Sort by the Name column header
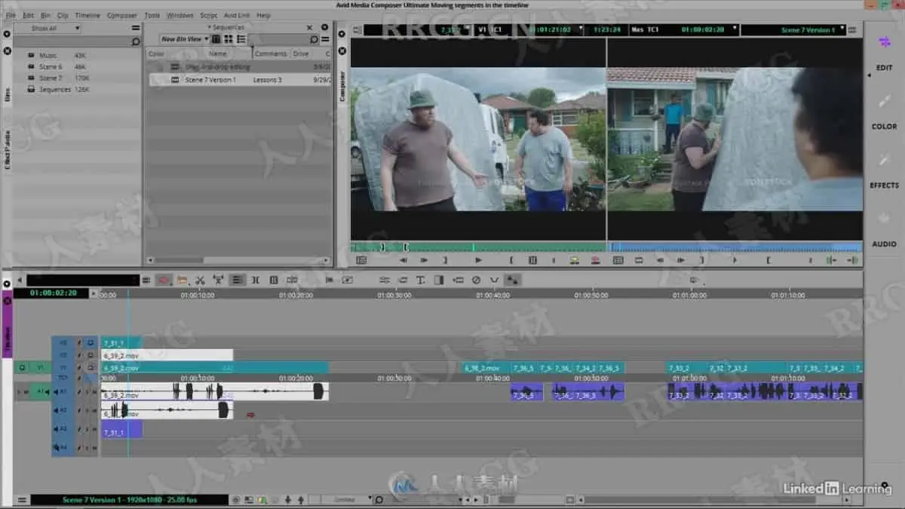The height and width of the screenshot is (509, 905). [218, 54]
